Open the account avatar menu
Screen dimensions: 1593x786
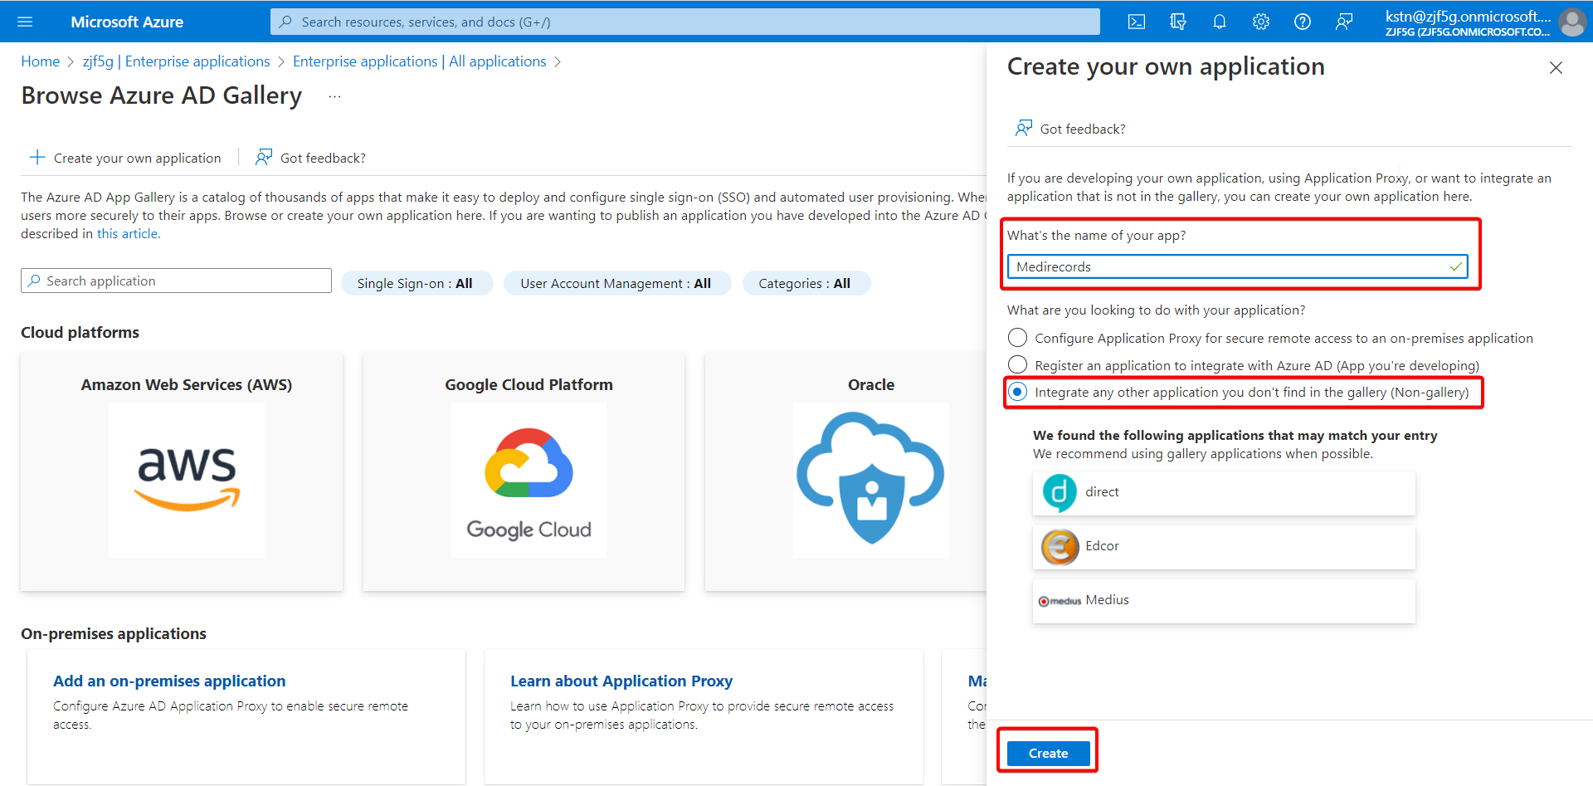coord(1572,22)
